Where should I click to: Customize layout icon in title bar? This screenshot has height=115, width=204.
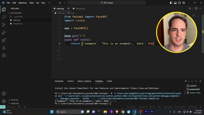click(184, 3)
